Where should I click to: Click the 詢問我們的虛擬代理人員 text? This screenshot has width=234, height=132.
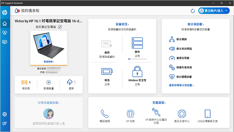49,123
